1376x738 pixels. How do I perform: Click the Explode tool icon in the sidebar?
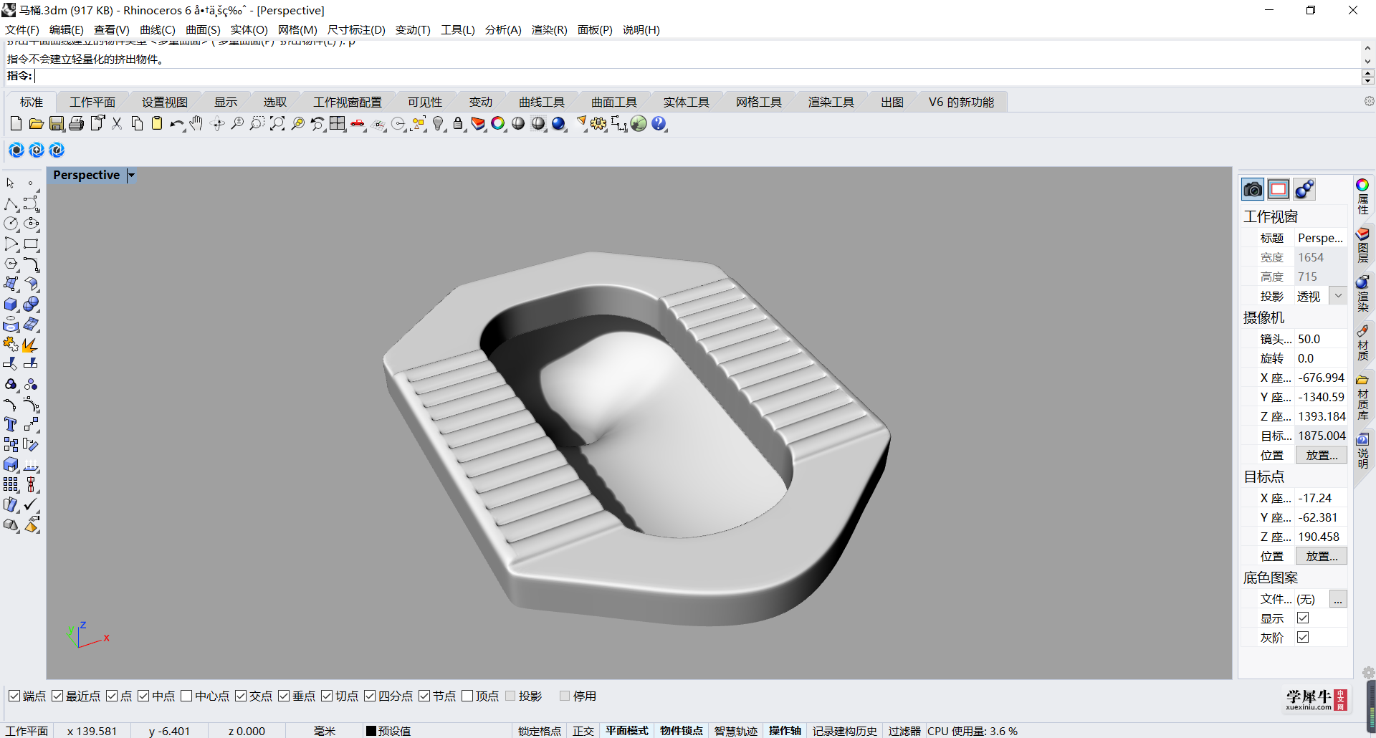point(31,345)
